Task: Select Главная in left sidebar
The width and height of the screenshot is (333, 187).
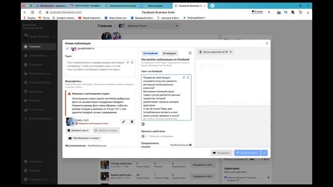Action: pyautogui.click(x=39, y=46)
